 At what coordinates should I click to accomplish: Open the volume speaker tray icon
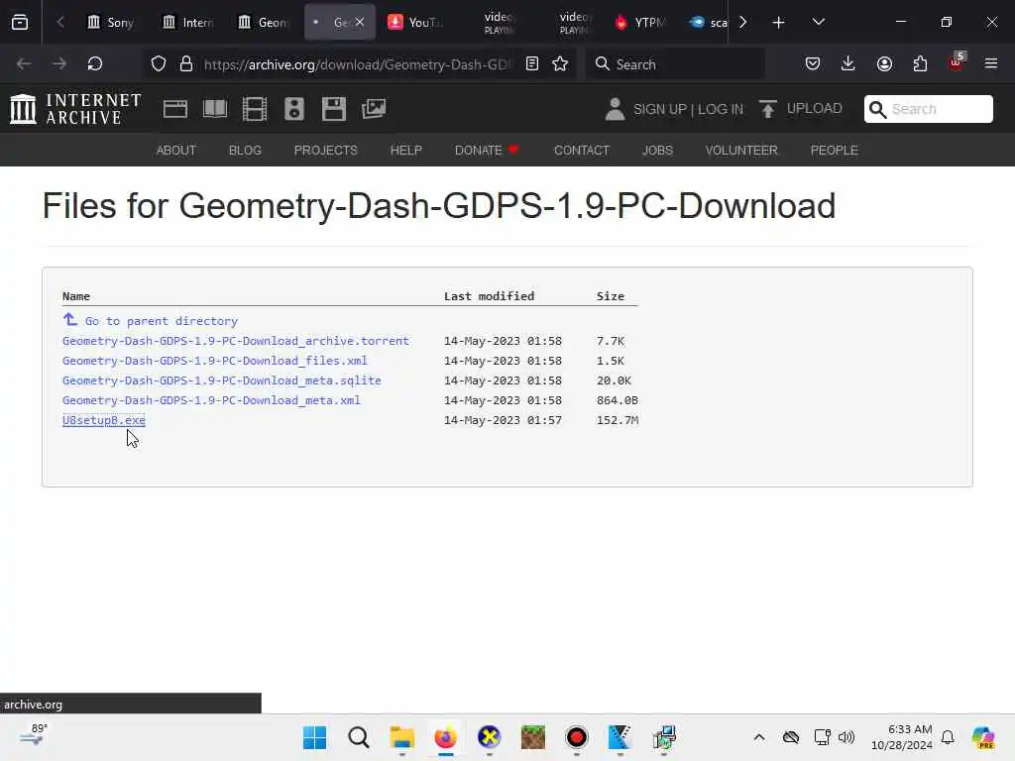click(x=846, y=737)
